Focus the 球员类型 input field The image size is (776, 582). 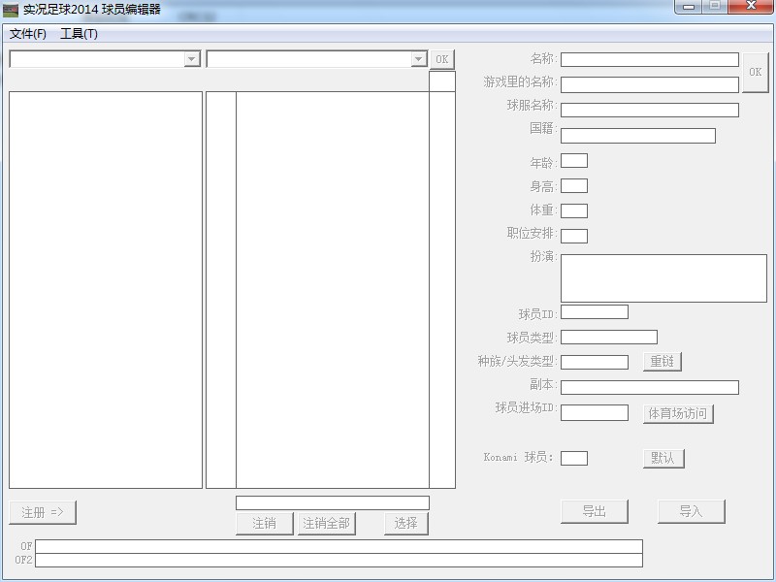coord(609,338)
